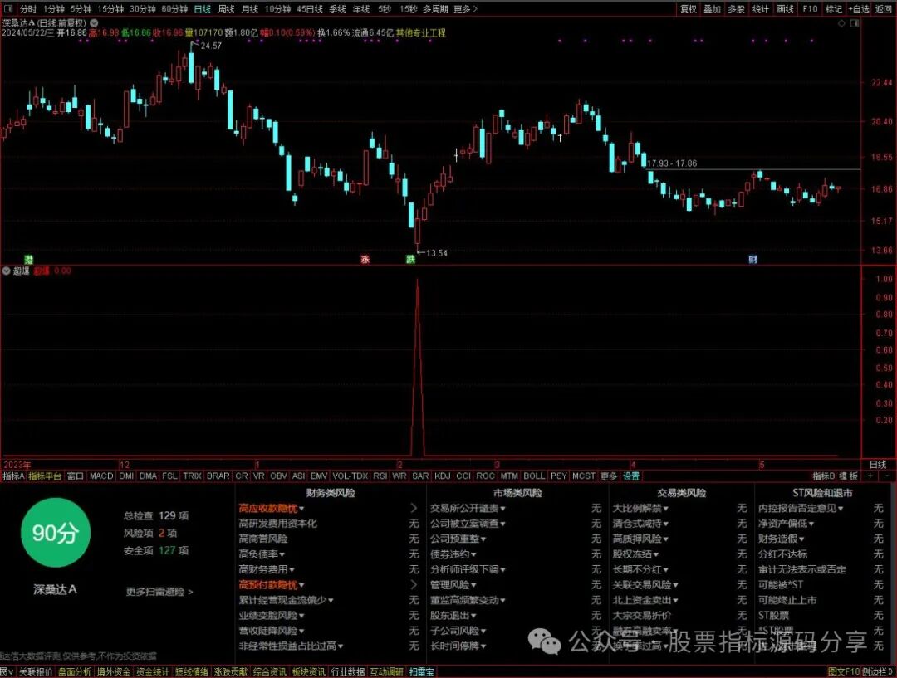The width and height of the screenshot is (897, 678).
Task: Click 更多 in the indicator bar
Action: [609, 476]
